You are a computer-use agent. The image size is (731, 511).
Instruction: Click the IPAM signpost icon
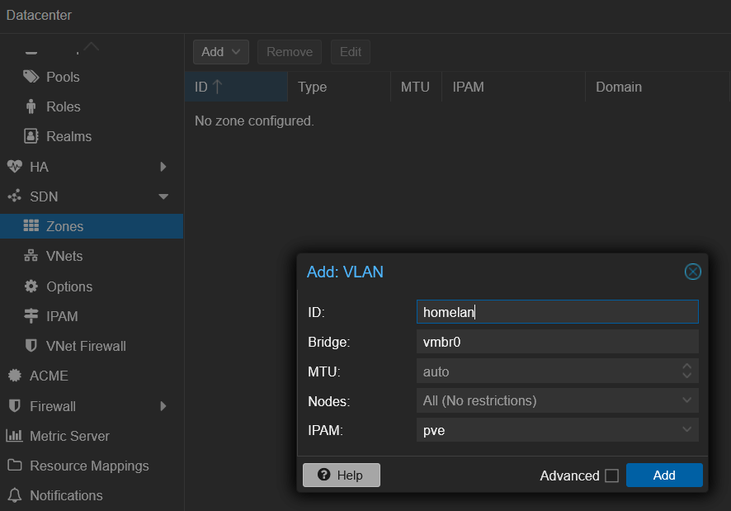tap(31, 316)
